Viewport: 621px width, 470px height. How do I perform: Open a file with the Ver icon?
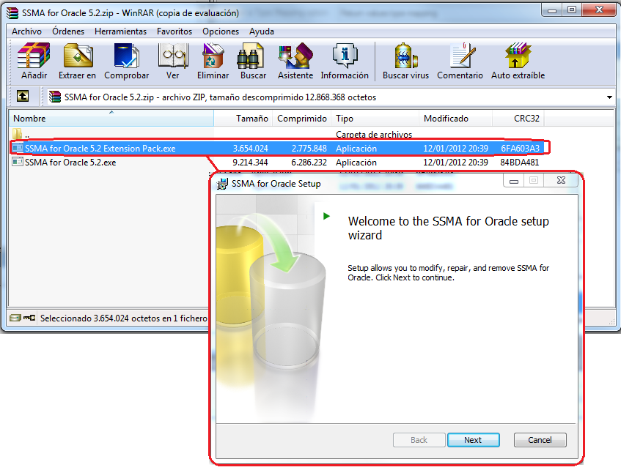point(173,61)
